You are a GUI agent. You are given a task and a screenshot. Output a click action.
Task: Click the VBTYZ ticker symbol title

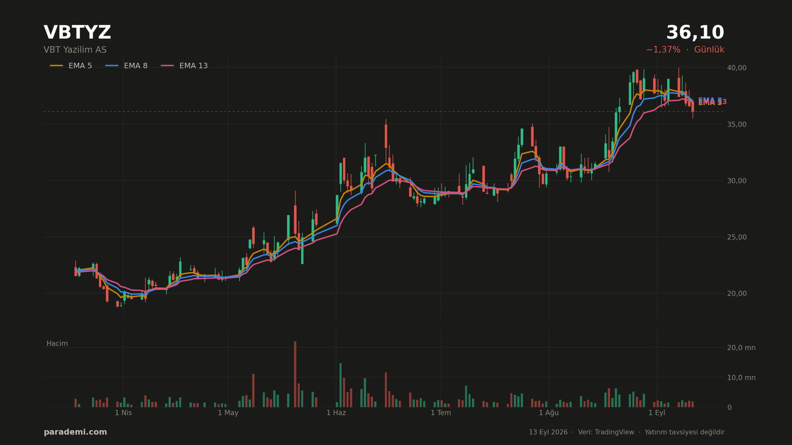(x=77, y=33)
